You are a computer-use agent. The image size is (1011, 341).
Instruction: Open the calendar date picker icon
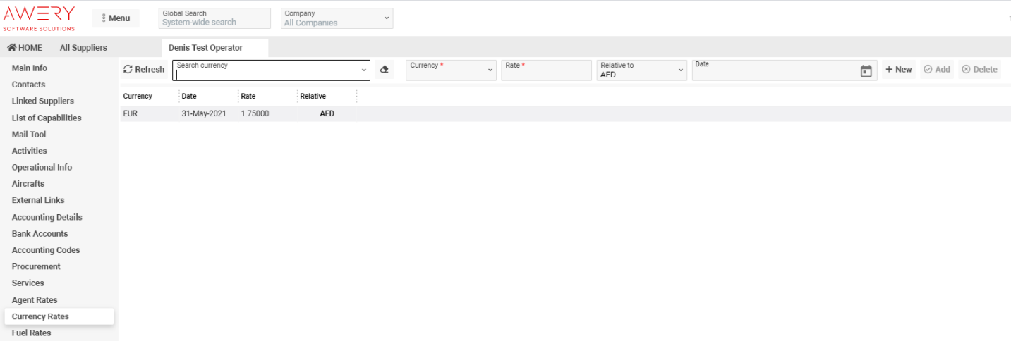click(866, 70)
